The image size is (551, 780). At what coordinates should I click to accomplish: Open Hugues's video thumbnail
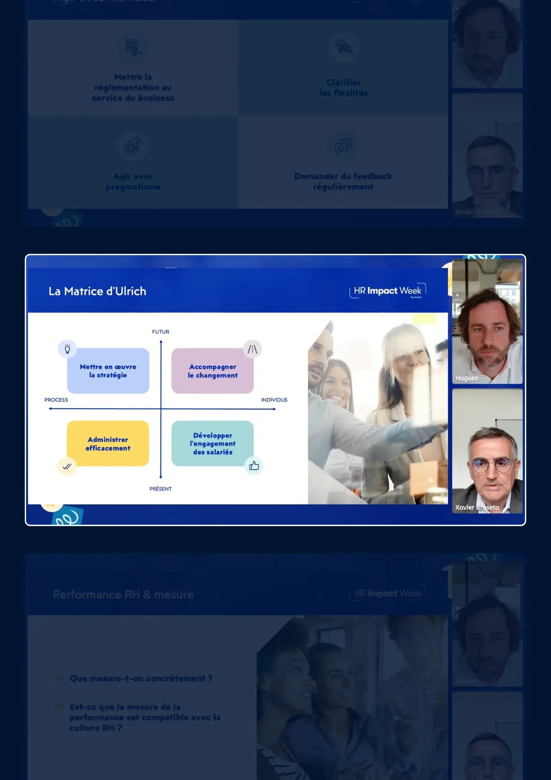pos(487,322)
